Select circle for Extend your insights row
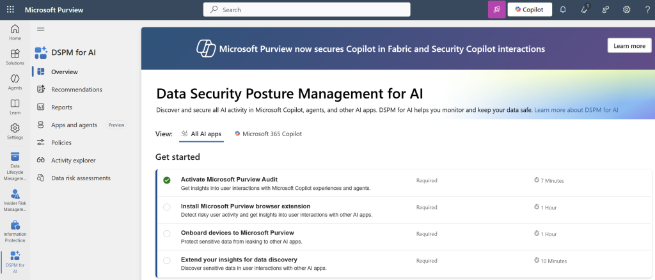 click(167, 260)
